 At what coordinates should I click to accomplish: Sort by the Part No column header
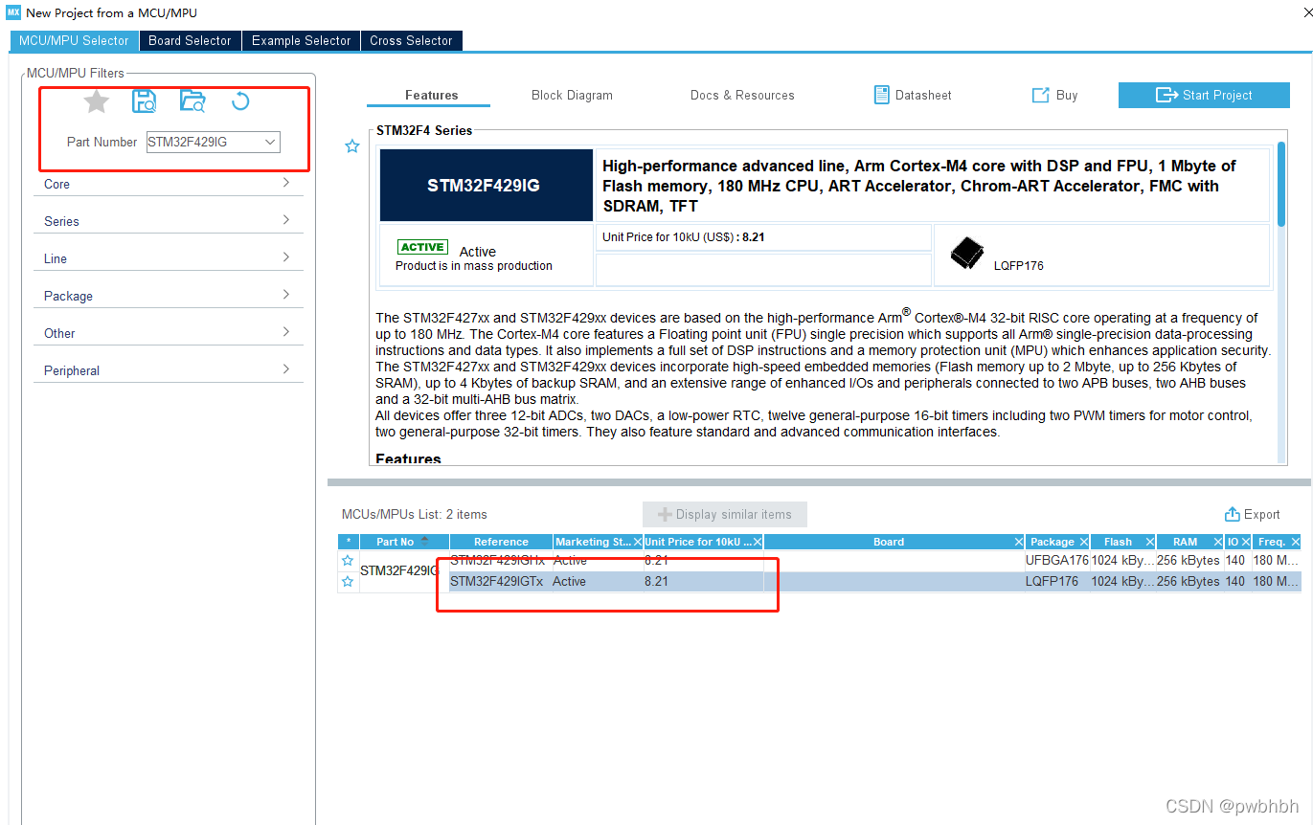click(404, 542)
